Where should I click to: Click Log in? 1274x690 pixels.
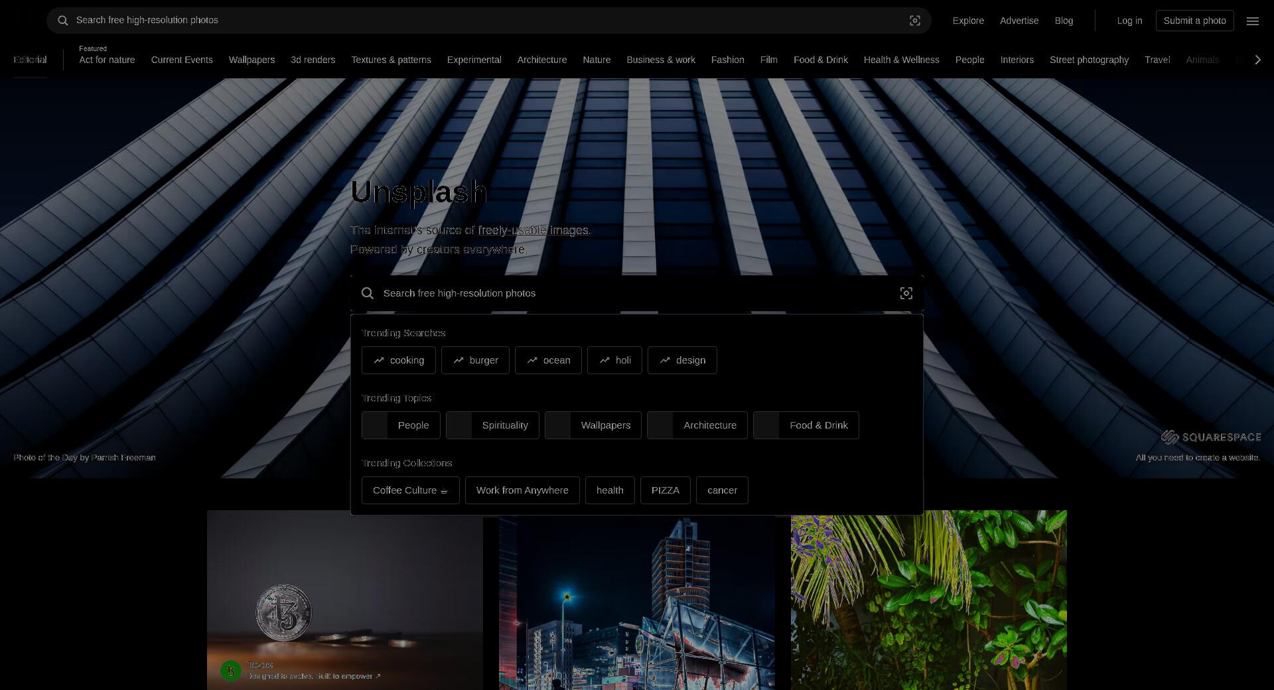tap(1129, 21)
